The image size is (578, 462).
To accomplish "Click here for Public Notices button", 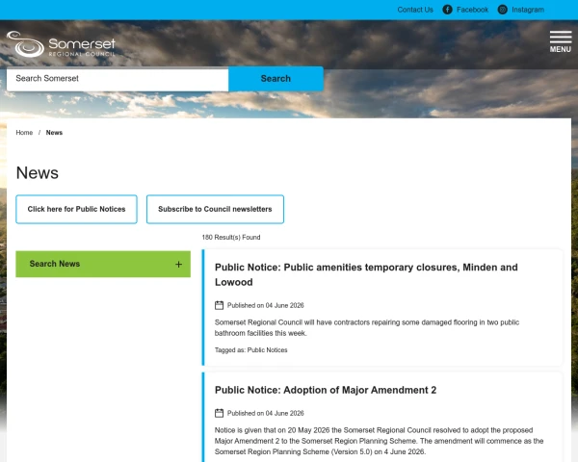I will pyautogui.click(x=76, y=209).
